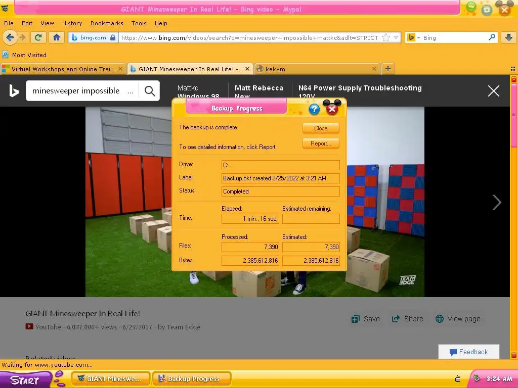
Task: Go forward with the forward arrow
Action: pyautogui.click(x=22, y=37)
